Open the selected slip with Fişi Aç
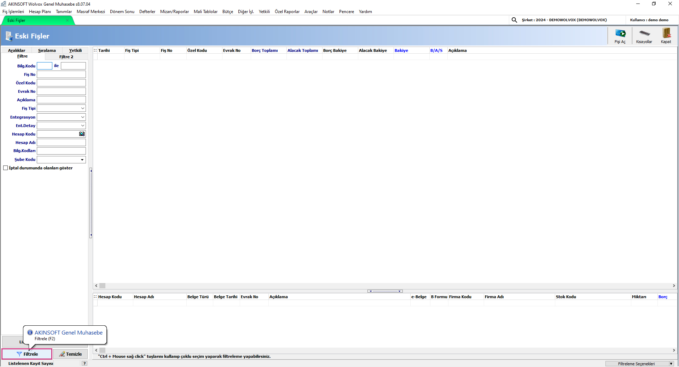This screenshot has width=679, height=367. click(x=620, y=36)
